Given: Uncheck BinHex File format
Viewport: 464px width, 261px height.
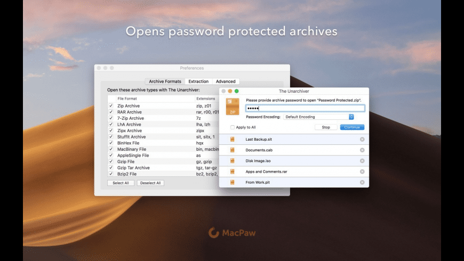Looking at the screenshot, I should tap(111, 143).
